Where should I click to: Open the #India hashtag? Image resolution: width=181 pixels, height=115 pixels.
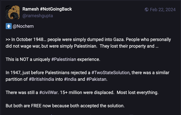[70, 79]
